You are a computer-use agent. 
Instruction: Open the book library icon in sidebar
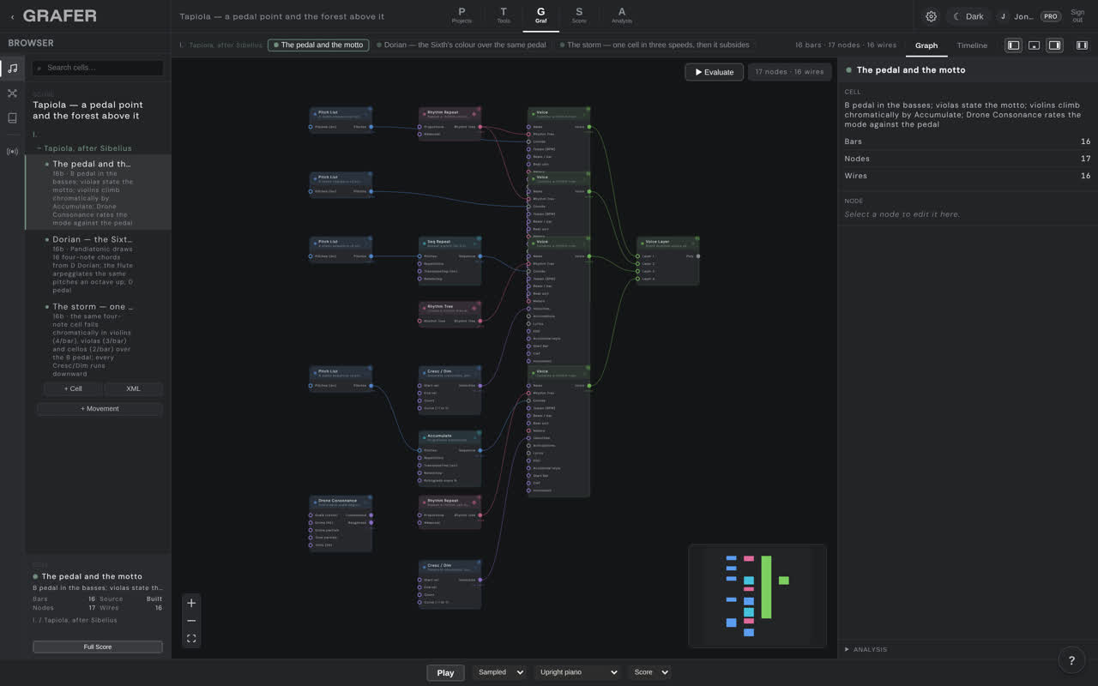pyautogui.click(x=12, y=118)
